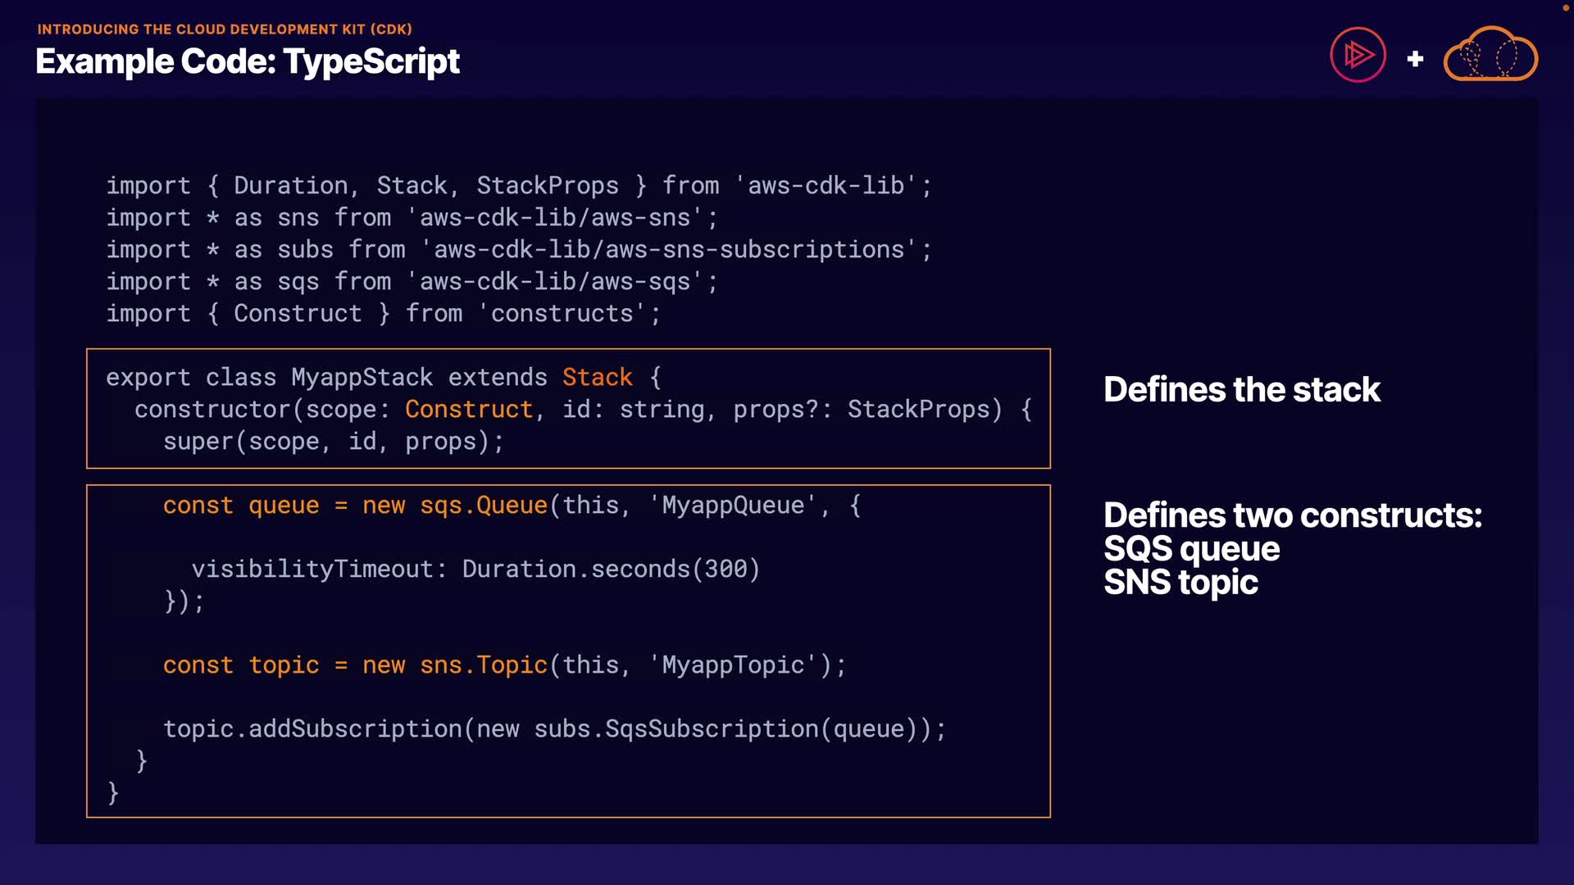
Task: Click the import from 'constructs' line
Action: pos(383,314)
